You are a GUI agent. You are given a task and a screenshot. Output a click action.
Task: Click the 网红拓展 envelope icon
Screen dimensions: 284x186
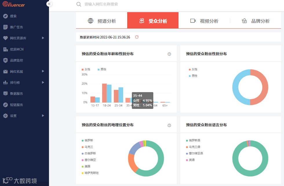pyautogui.click(x=6, y=72)
